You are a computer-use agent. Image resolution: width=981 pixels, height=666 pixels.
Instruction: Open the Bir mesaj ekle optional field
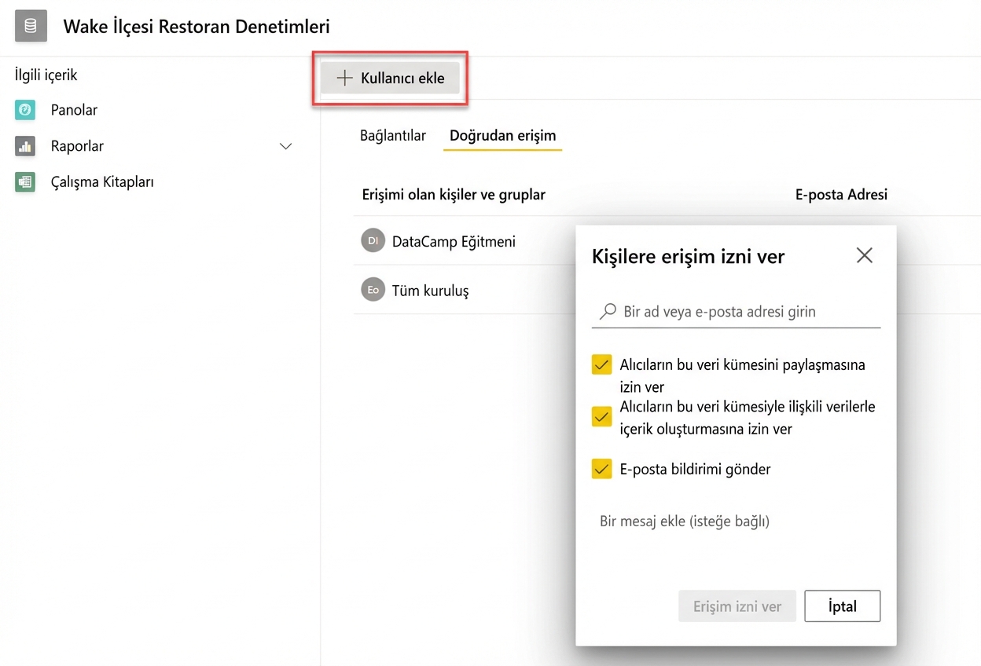click(684, 521)
